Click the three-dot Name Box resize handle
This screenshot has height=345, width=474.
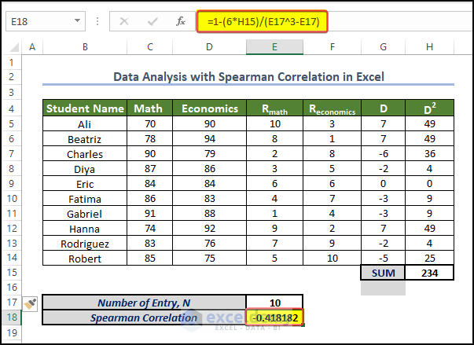tap(98, 22)
